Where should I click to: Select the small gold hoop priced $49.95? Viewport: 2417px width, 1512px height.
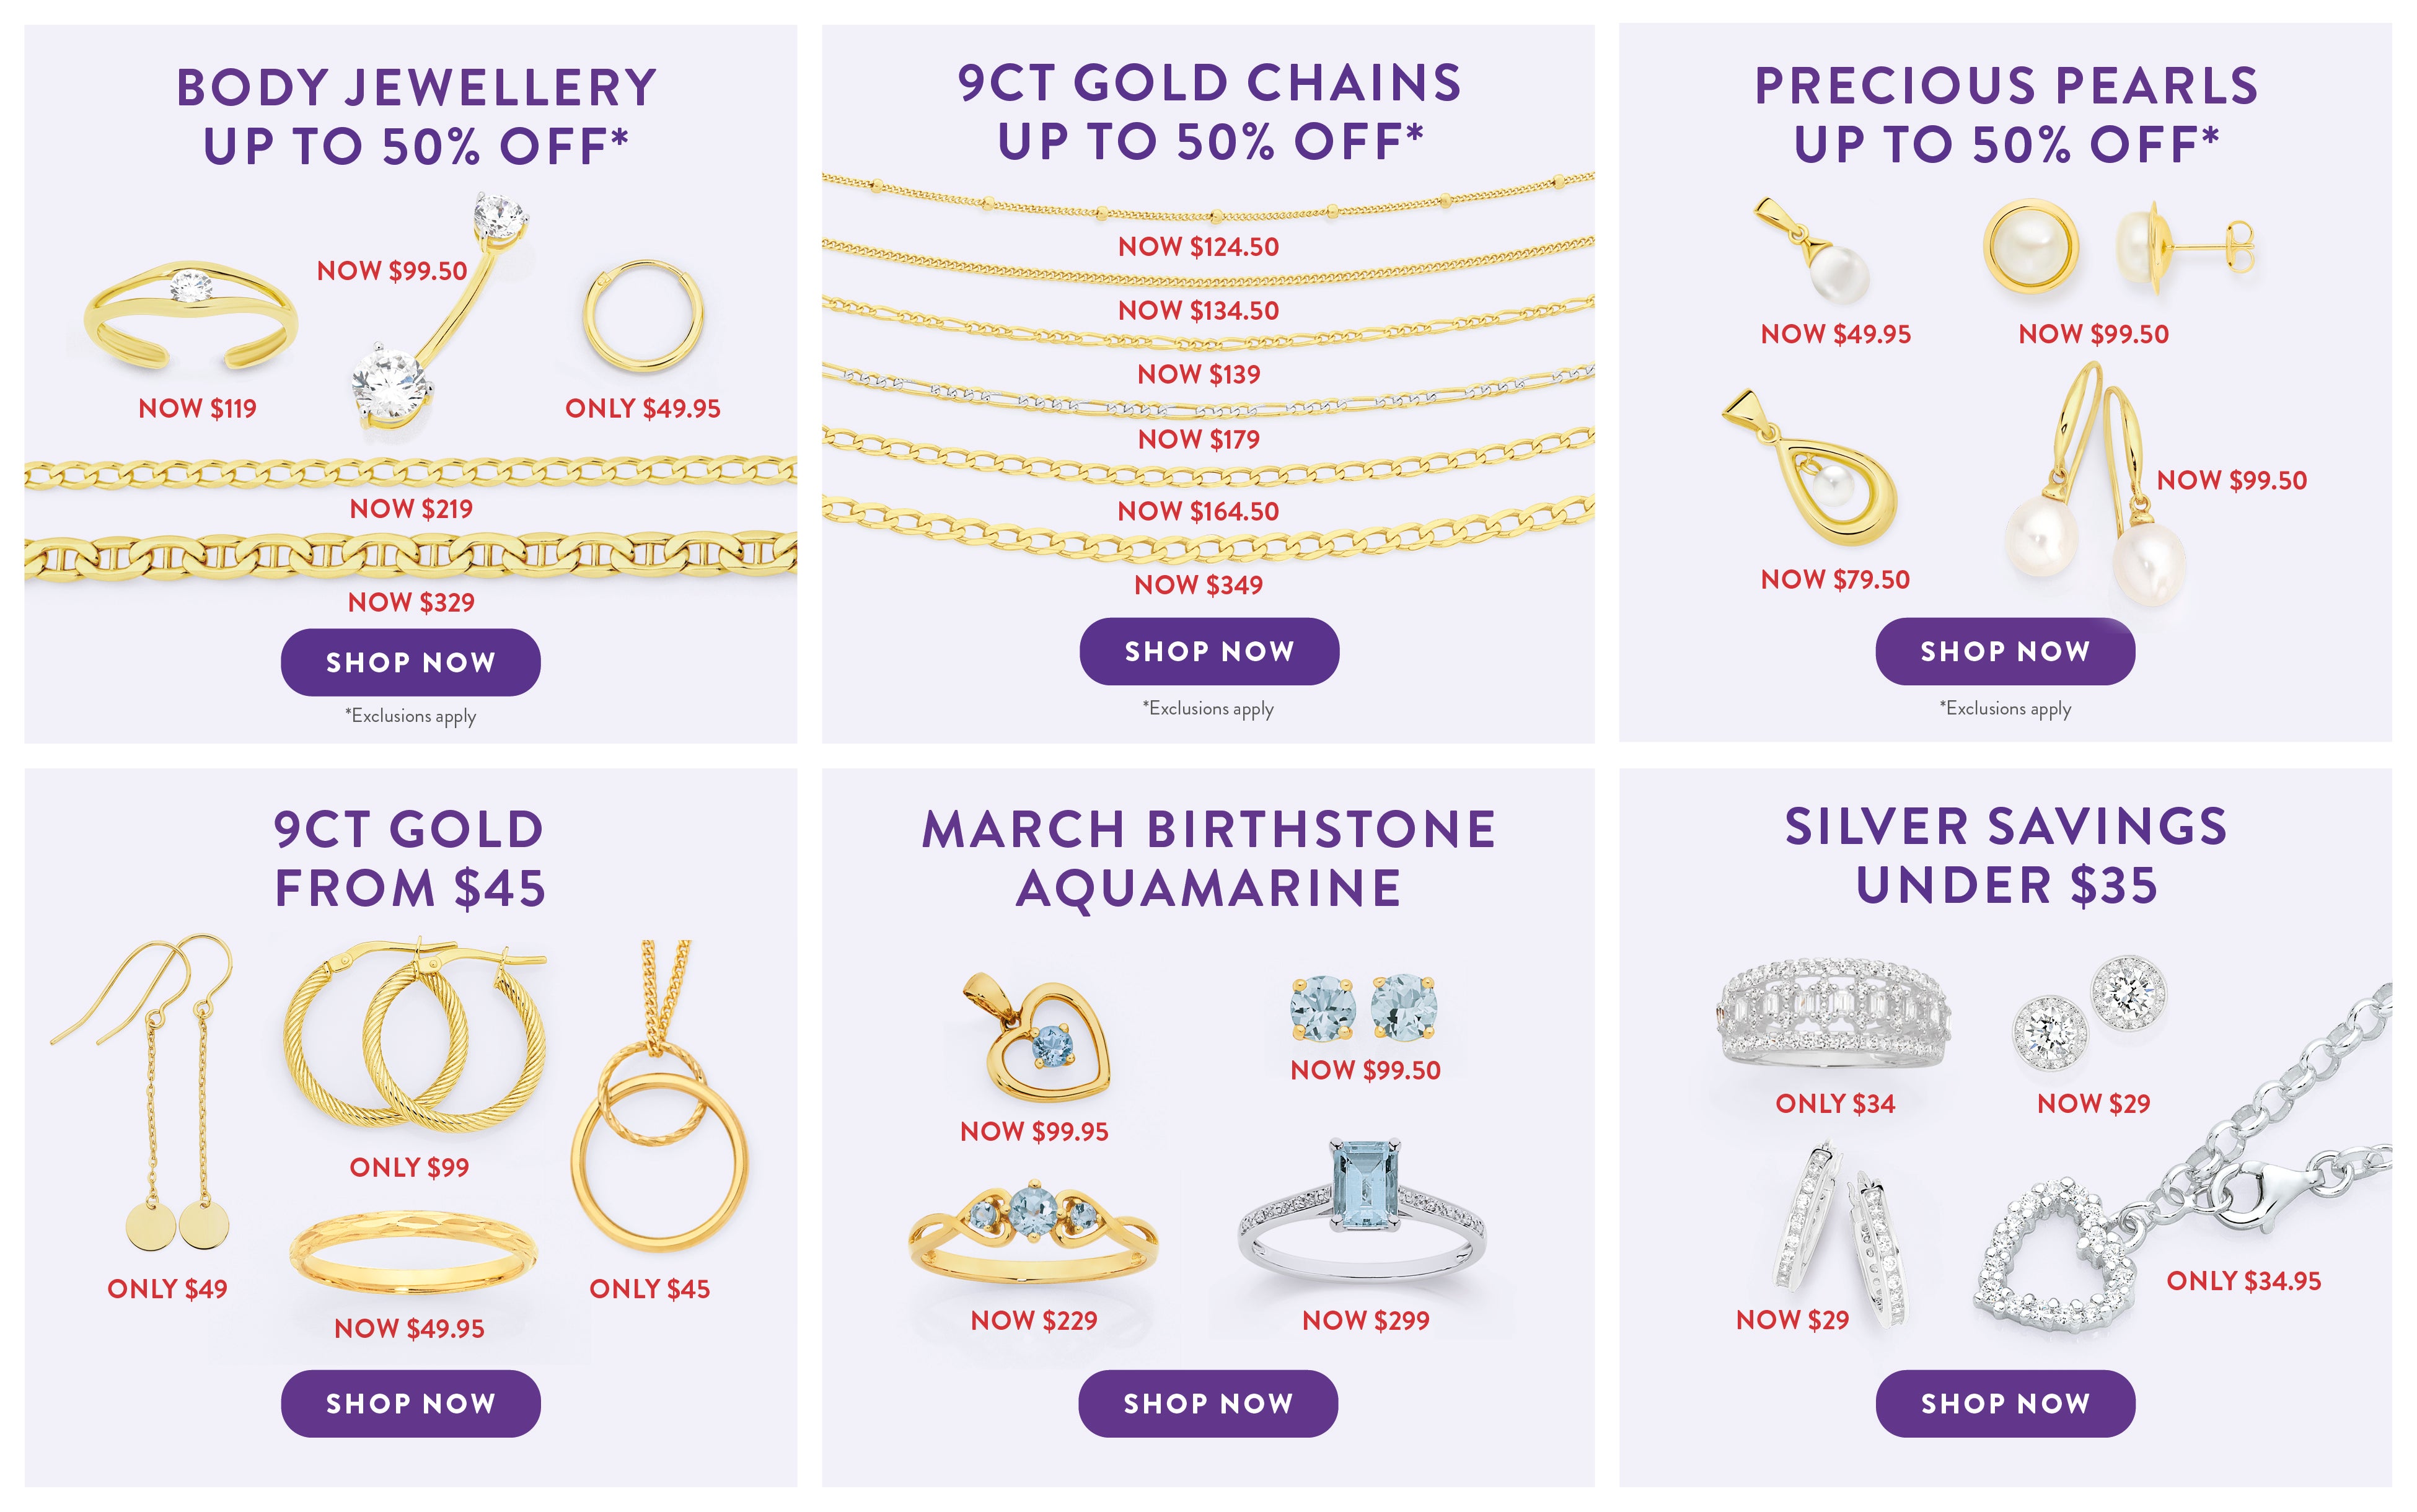coord(644,316)
